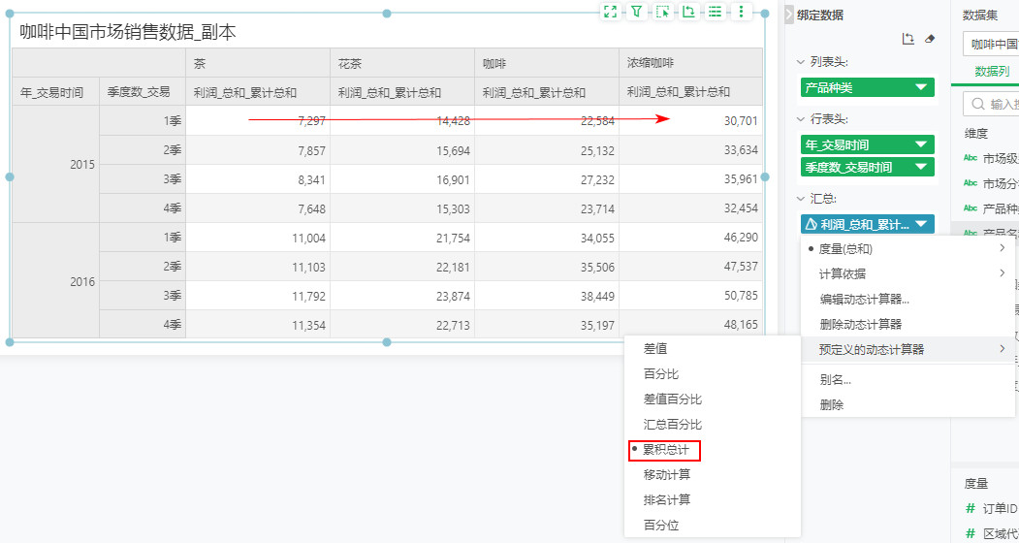This screenshot has height=543, width=1019.
Task: Collapse the 列表头 section
Action: [801, 62]
